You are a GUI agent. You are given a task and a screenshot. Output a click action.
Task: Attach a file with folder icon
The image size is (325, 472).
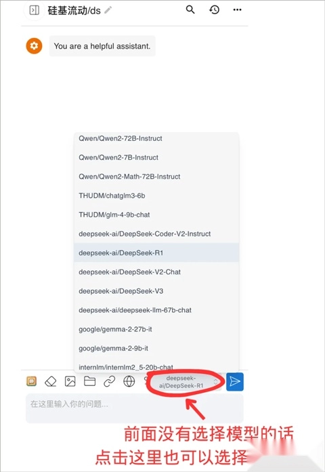point(89,381)
